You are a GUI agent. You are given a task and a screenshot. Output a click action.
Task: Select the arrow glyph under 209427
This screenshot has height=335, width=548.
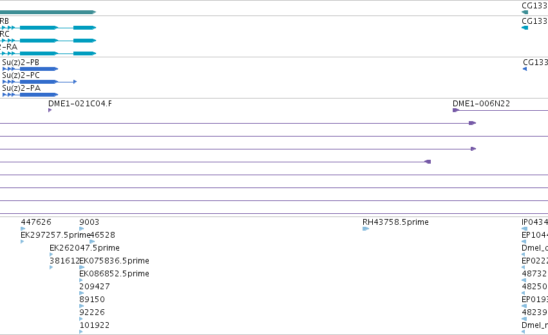pyautogui.click(x=81, y=293)
